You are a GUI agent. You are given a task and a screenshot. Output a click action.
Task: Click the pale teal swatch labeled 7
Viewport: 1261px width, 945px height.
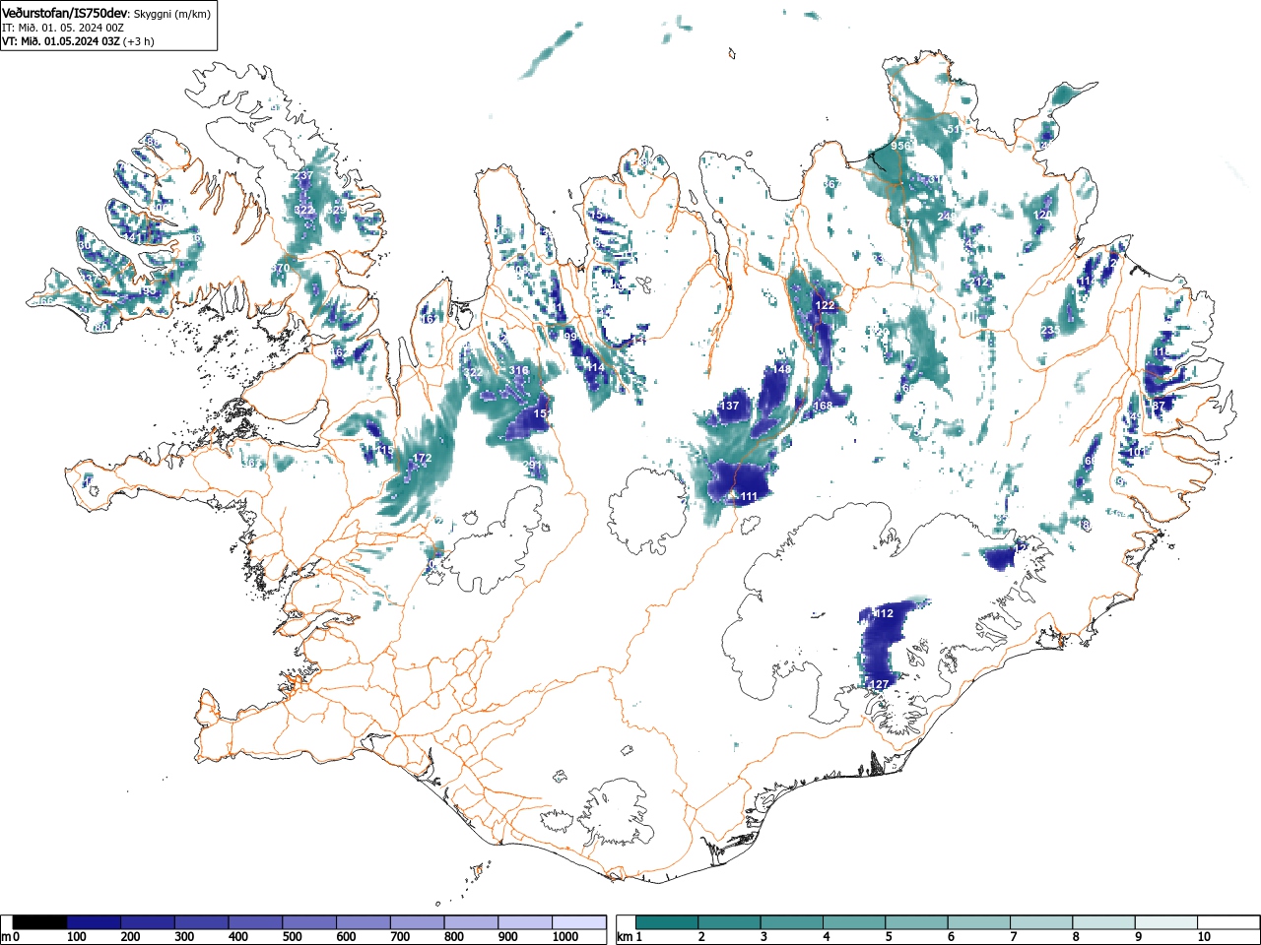pyautogui.click(x=1041, y=922)
